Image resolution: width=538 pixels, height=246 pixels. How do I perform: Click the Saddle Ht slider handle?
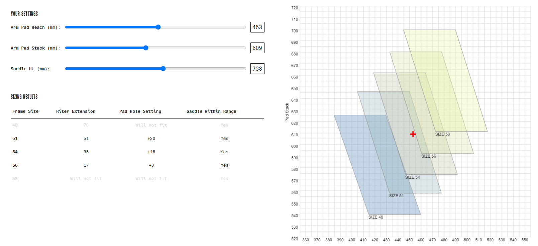(x=163, y=69)
